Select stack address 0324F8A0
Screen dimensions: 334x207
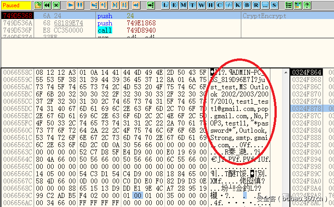(306, 181)
